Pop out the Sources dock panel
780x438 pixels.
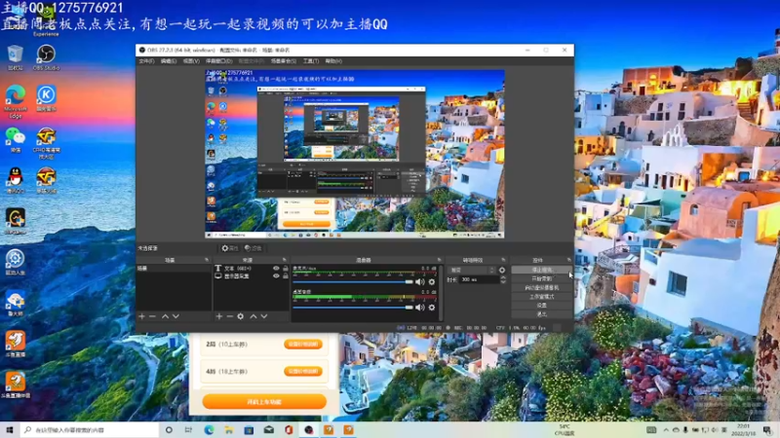click(x=285, y=260)
